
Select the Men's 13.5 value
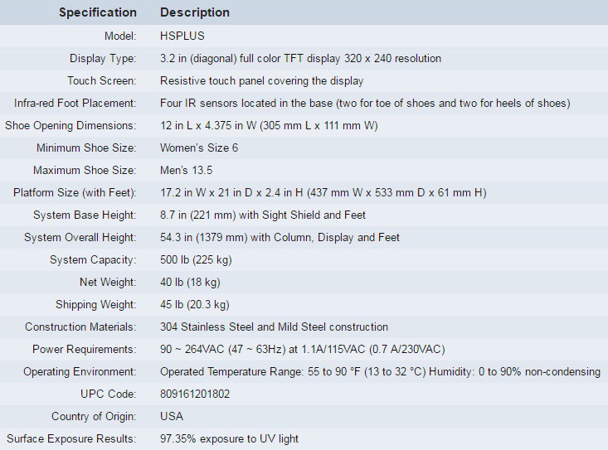click(x=187, y=171)
